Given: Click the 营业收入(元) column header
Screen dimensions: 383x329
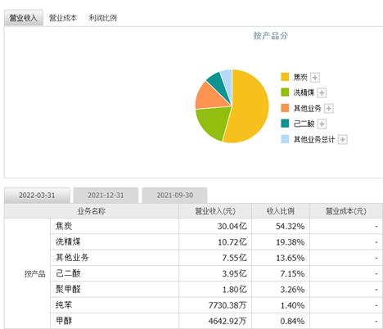Looking at the screenshot, I should [x=215, y=211].
